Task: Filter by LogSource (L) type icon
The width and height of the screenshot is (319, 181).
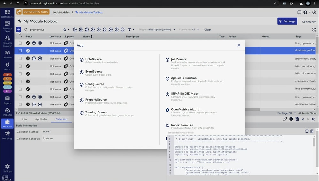Action: pyautogui.click(x=122, y=29)
